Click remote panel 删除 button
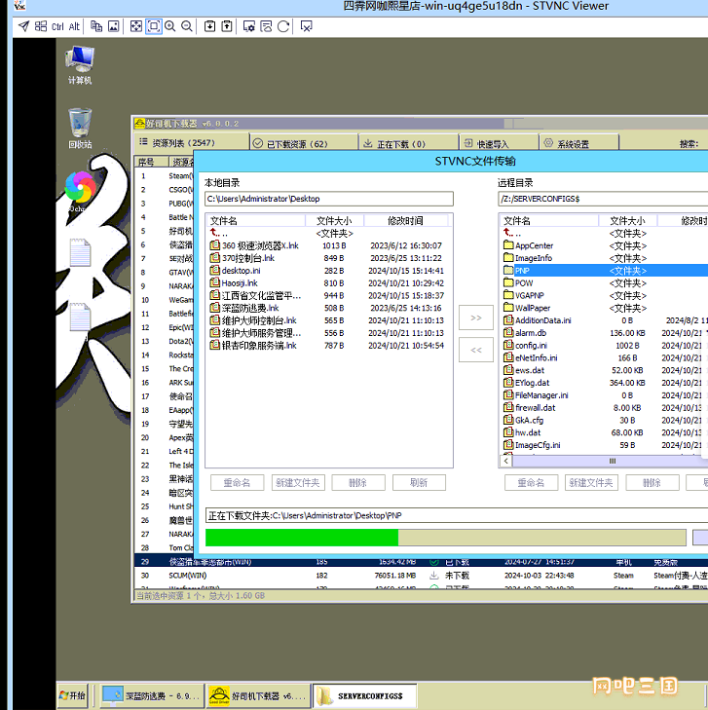The height and width of the screenshot is (710, 708). 652,483
